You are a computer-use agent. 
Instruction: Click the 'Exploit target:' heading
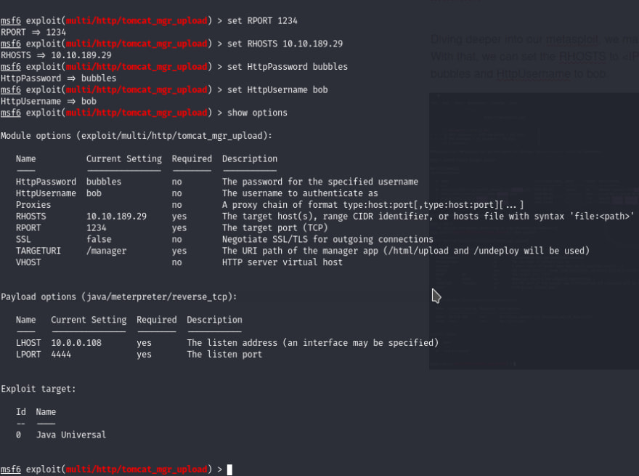[x=38, y=389]
